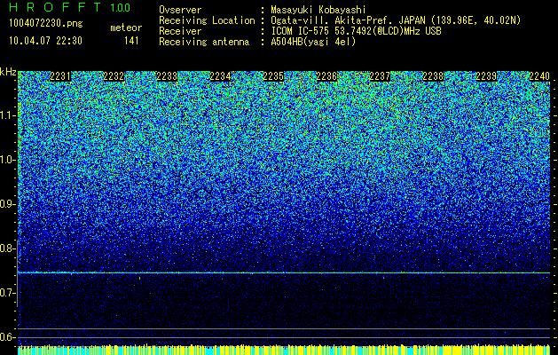
Task: Click the date stamp 10.04.07 22:30
Action: 45,41
